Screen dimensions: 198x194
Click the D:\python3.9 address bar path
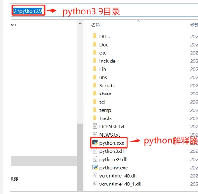click(28, 11)
